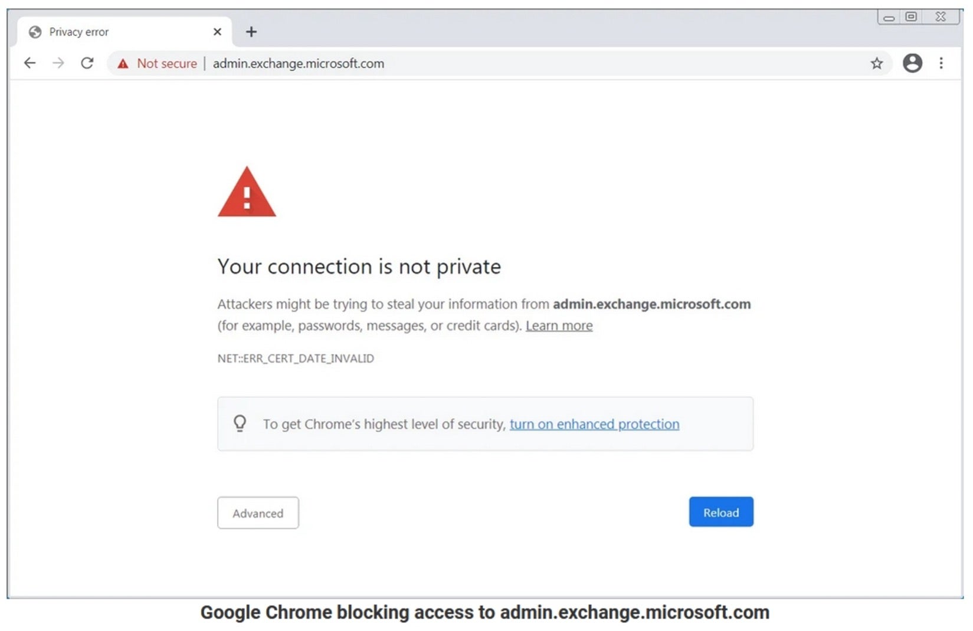Go back to the previous page

30,63
